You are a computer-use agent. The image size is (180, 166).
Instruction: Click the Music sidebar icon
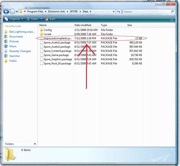point(6,46)
